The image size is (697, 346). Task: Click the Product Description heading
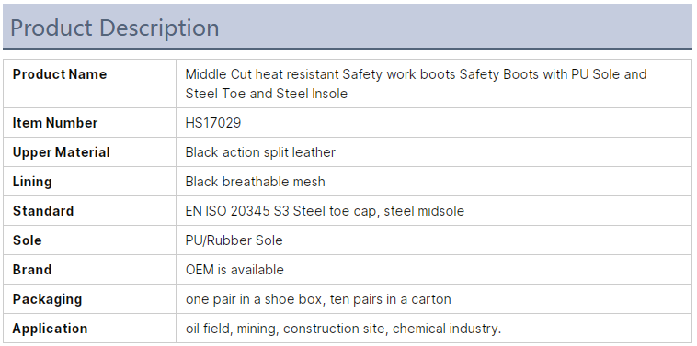[x=115, y=28]
